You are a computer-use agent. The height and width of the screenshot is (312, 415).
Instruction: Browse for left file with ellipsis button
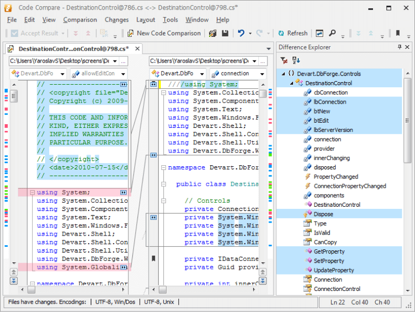[x=123, y=61]
